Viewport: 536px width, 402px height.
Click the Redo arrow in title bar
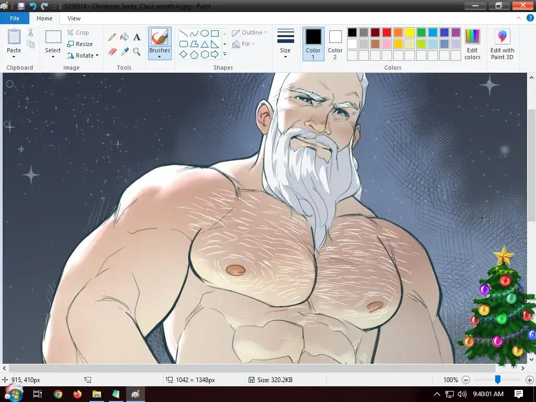pyautogui.click(x=44, y=6)
